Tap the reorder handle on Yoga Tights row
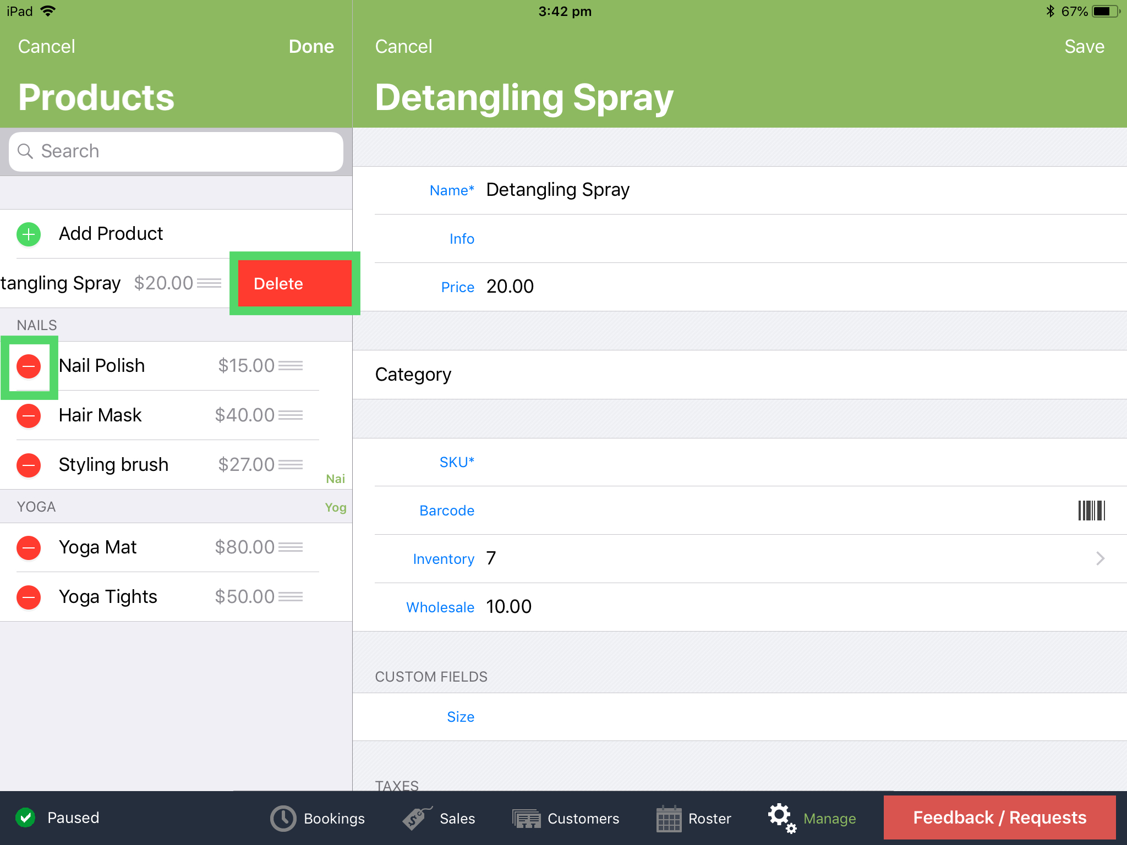 click(x=291, y=597)
